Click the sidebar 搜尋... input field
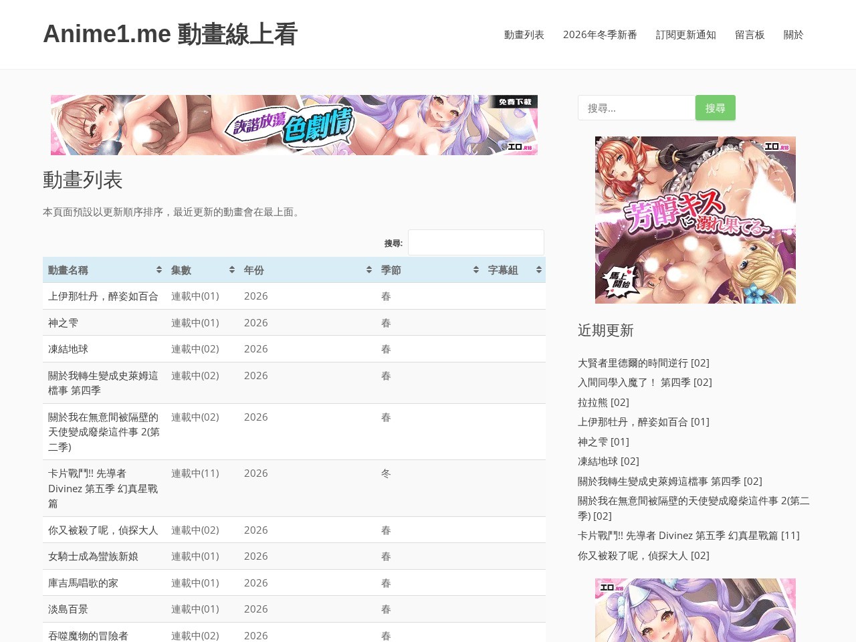 [636, 107]
